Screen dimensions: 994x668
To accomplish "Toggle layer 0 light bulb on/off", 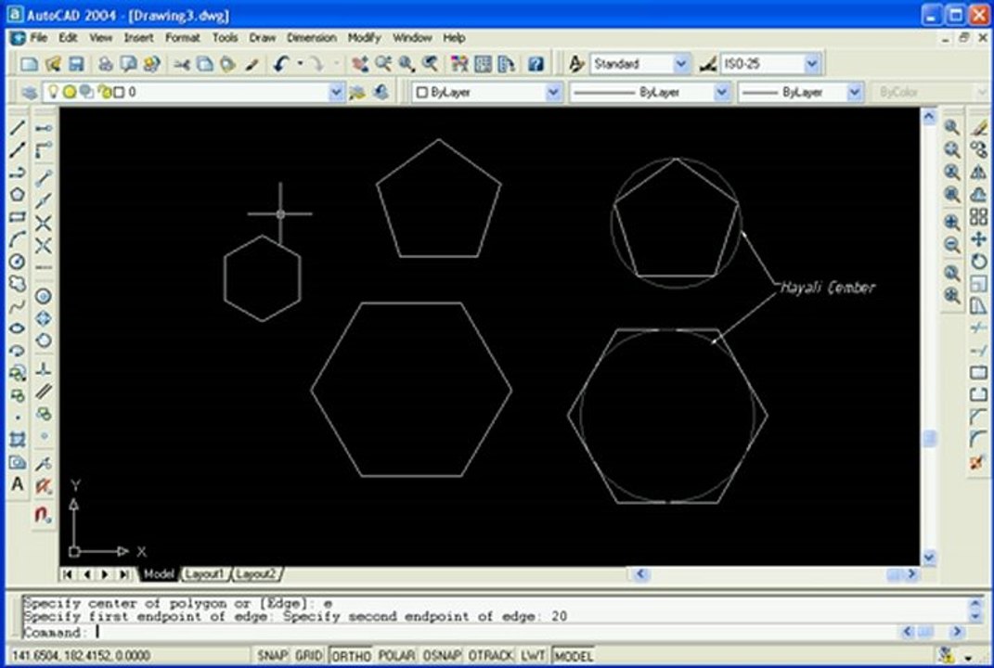I will [x=53, y=92].
